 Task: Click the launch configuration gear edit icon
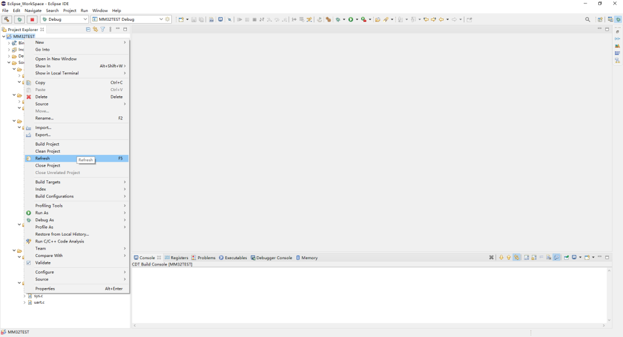point(168,19)
